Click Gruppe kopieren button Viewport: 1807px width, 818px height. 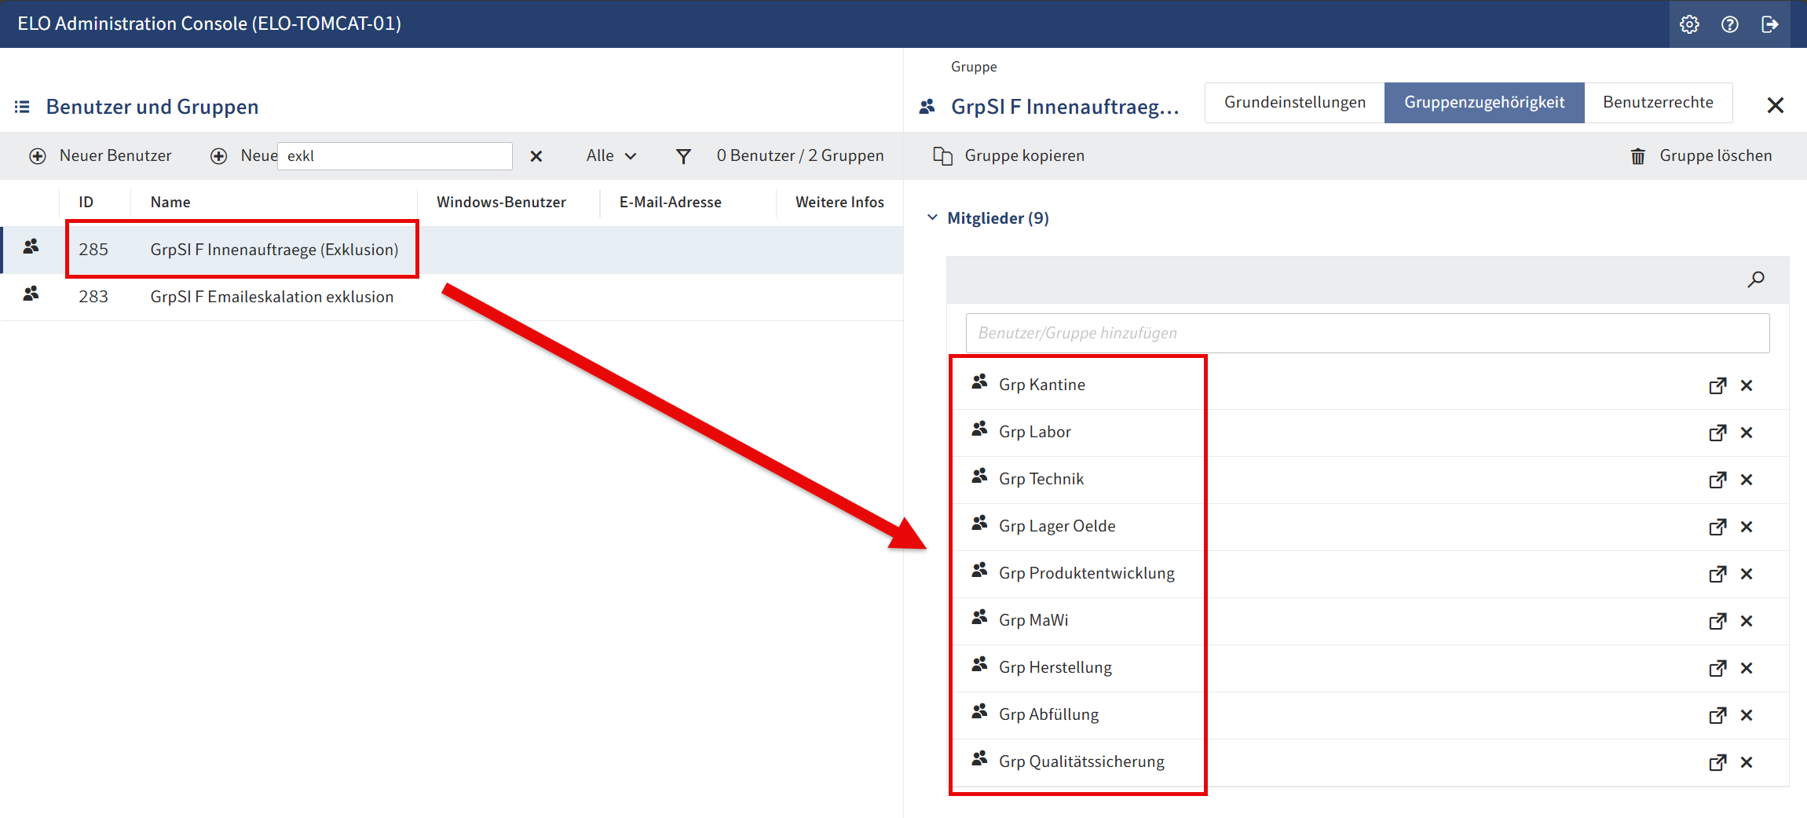[x=1009, y=156]
